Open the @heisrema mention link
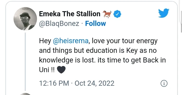Image resolution: width=182 pixels, height=95 pixels. click(71, 41)
